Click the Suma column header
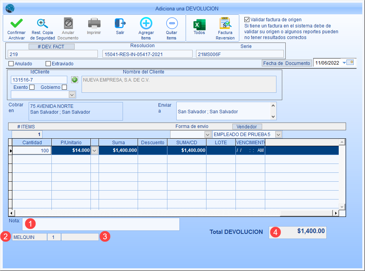 point(118,142)
